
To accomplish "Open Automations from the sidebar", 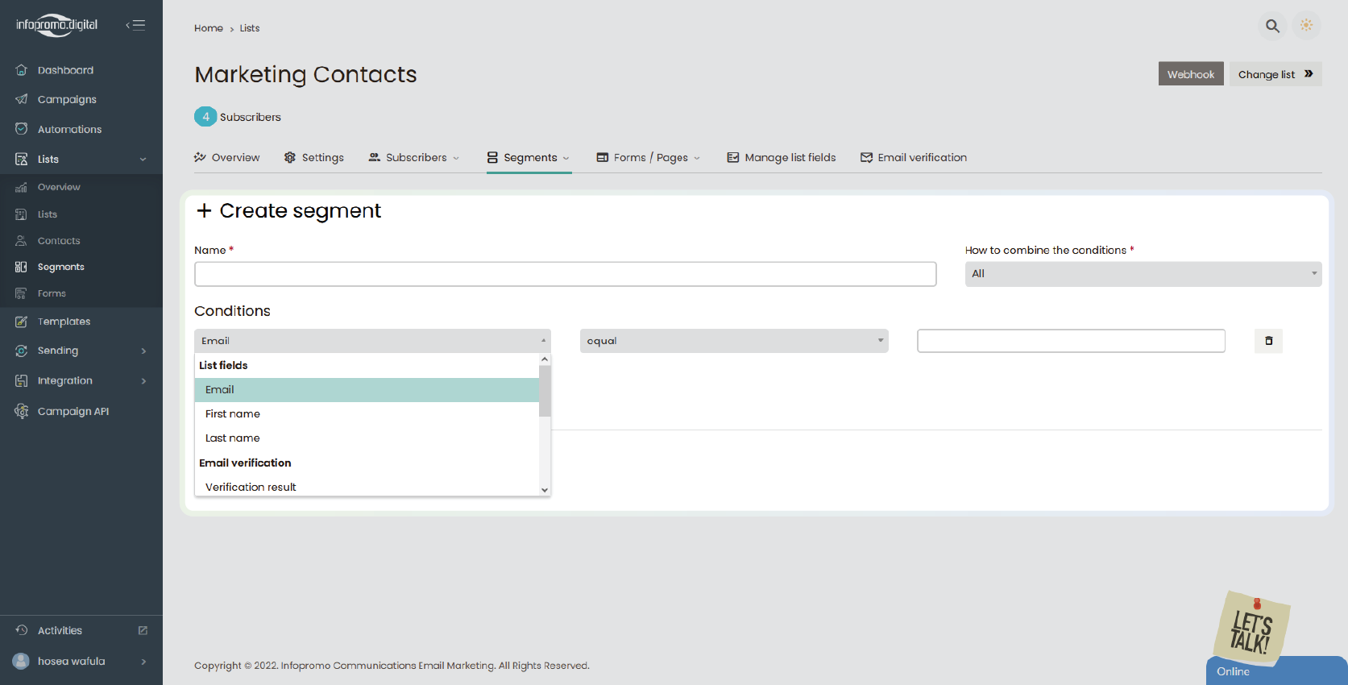I will coord(69,129).
